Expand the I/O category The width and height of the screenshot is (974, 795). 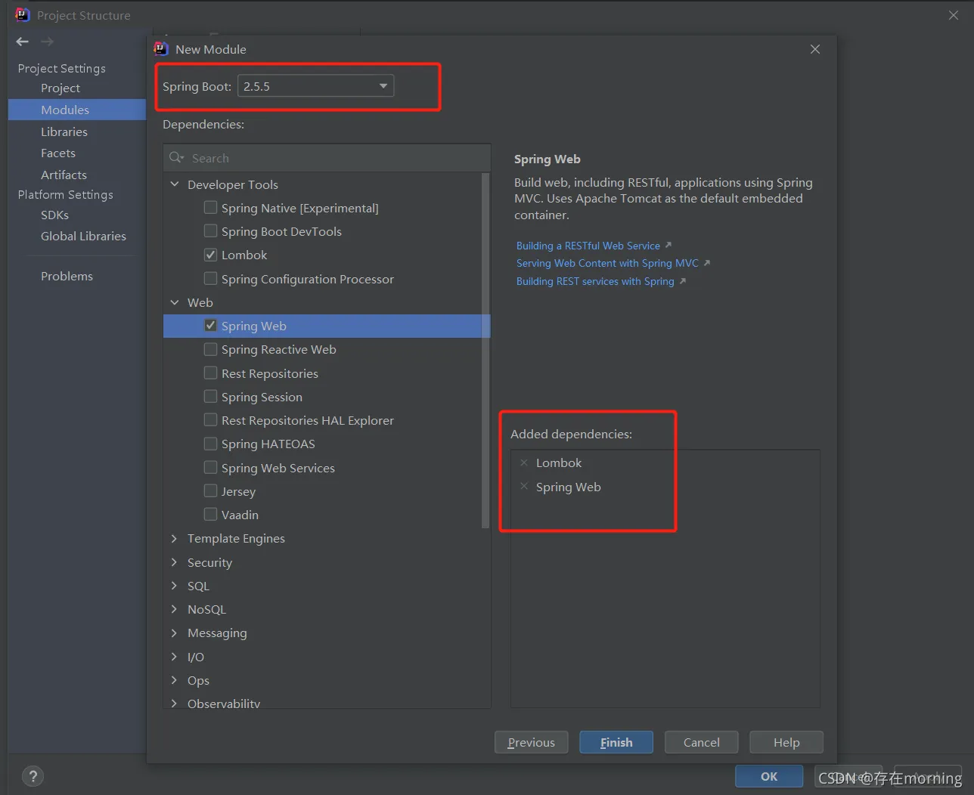[x=175, y=657]
